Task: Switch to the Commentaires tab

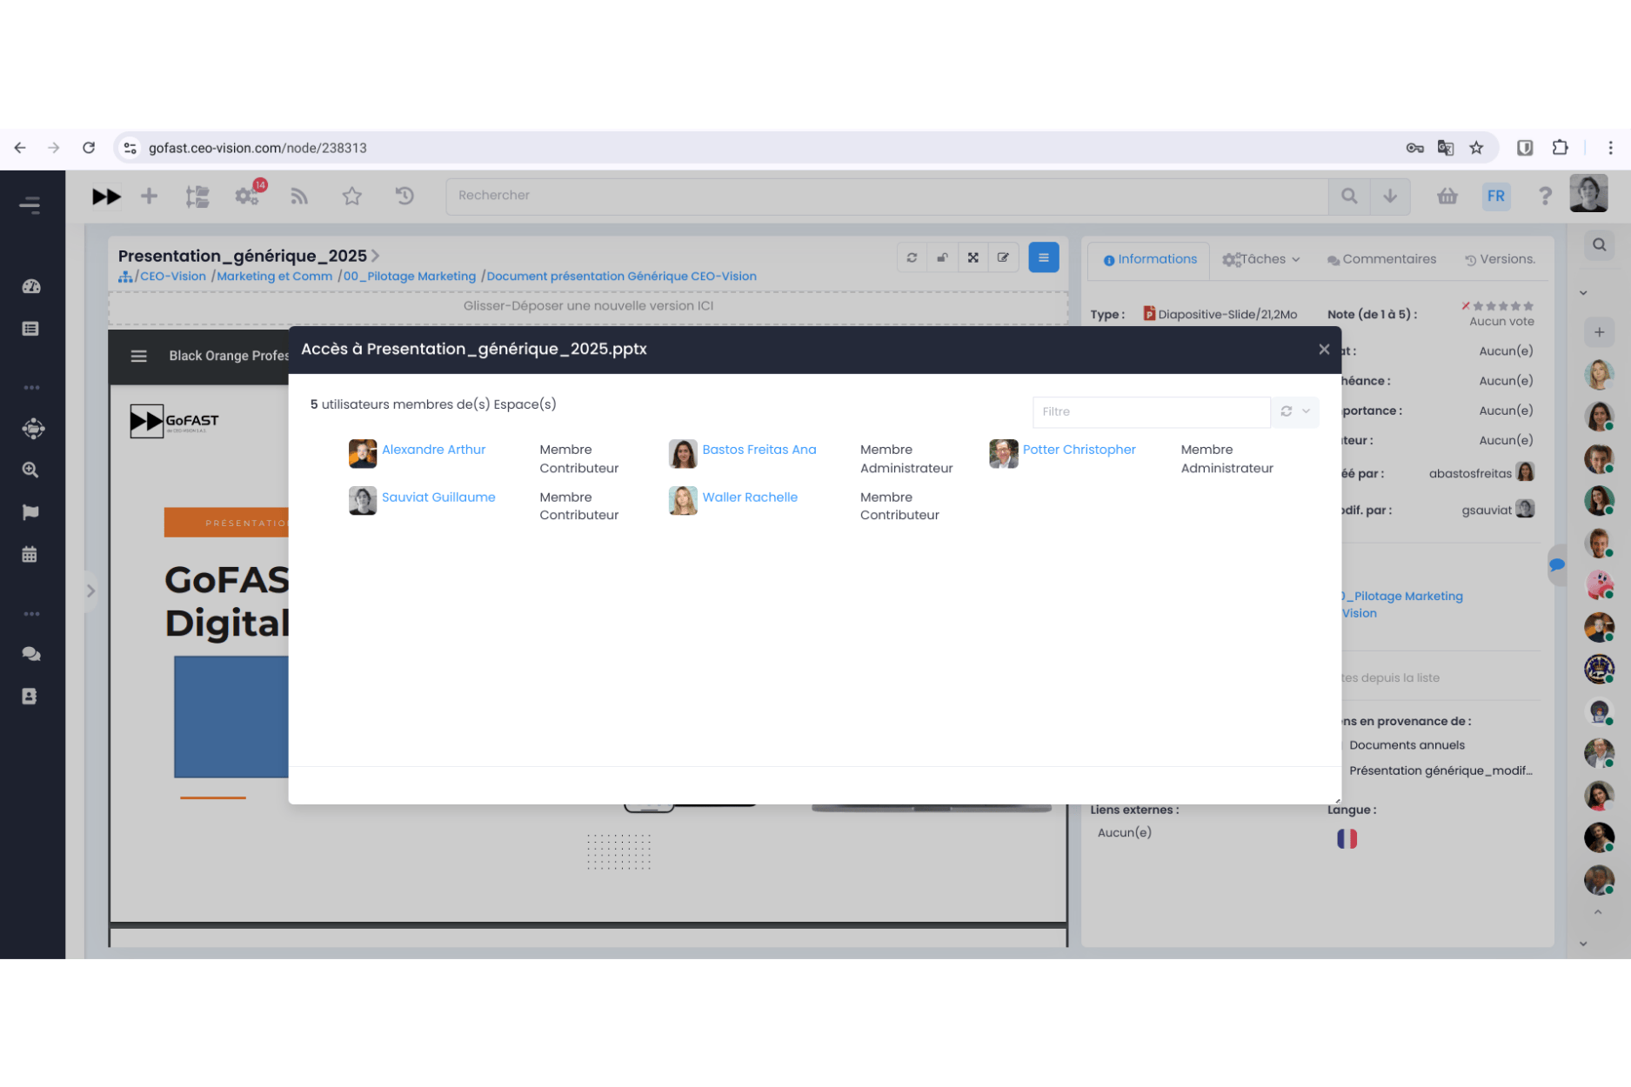Action: point(1381,259)
